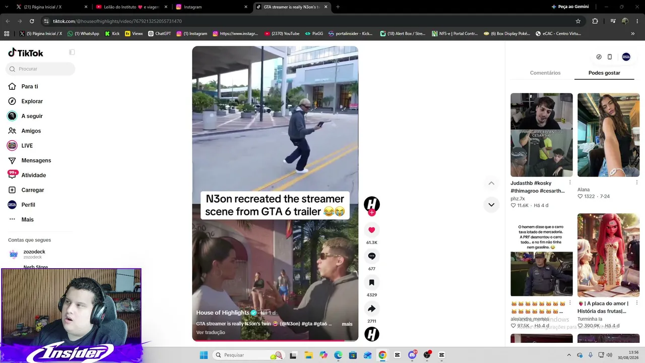
Task: Open the Judasthb #kosky video thumbnail
Action: [x=541, y=135]
